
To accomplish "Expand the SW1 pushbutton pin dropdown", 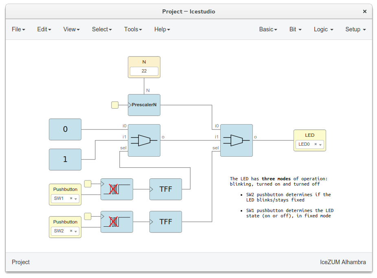I will (76, 199).
